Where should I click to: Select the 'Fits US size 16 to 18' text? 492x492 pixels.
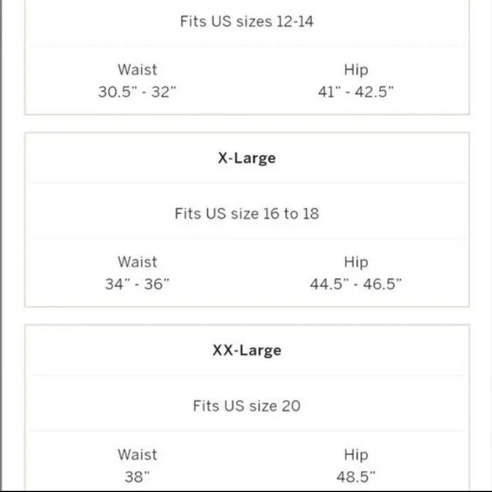(x=246, y=213)
